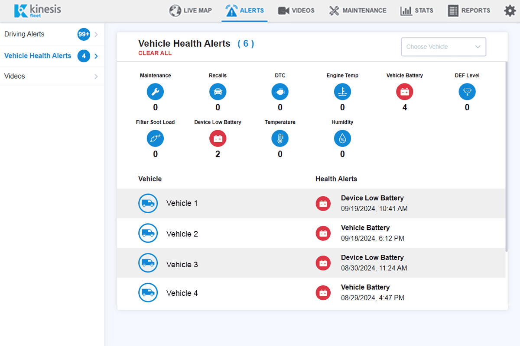520x346 pixels.
Task: Click the Filter Soot Load icon
Action: [x=155, y=138]
